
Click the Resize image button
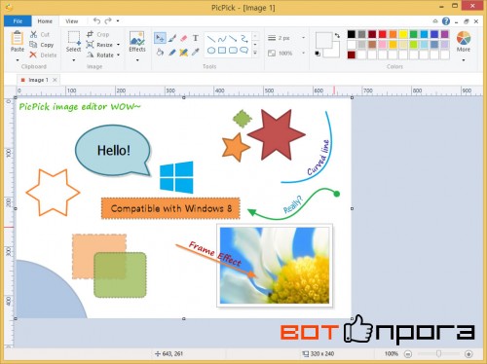(99, 45)
